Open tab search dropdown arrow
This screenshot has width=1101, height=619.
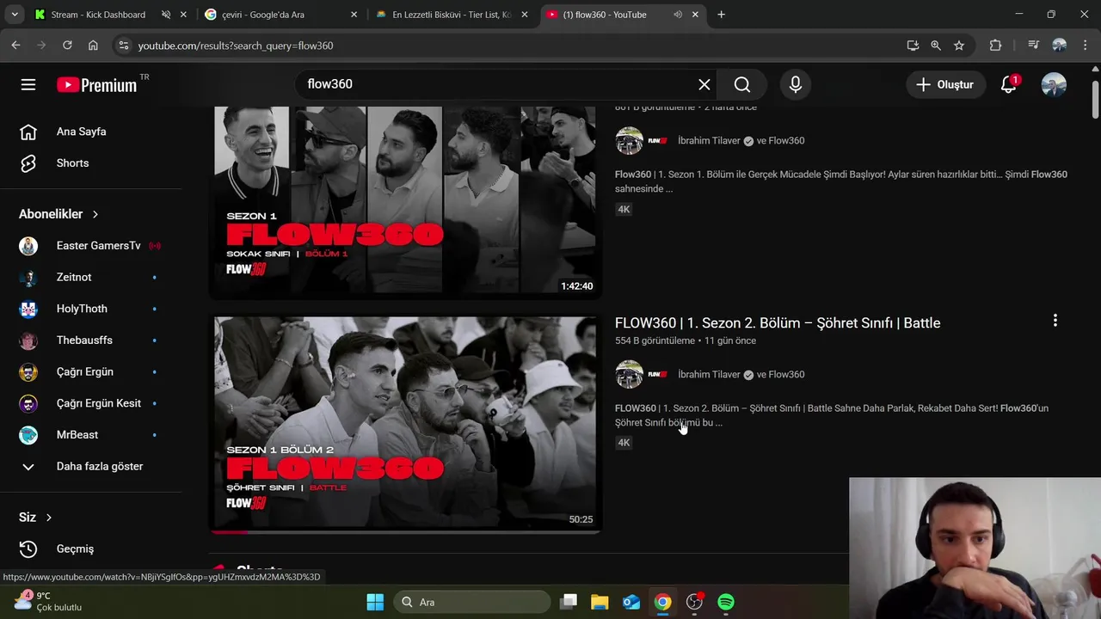[15, 15]
